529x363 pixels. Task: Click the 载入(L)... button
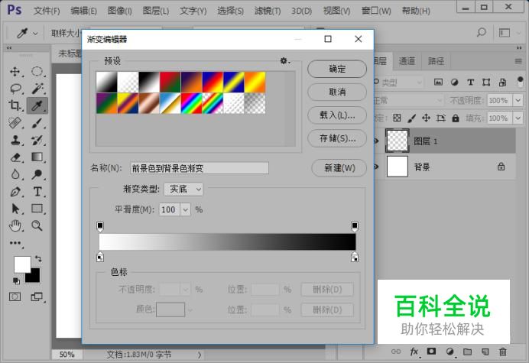click(x=337, y=115)
